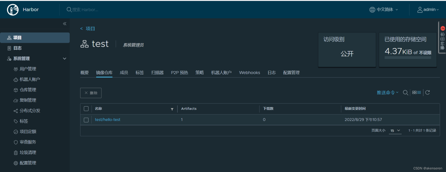
Task: Click the search magnifier icon in header
Action: coord(69,10)
